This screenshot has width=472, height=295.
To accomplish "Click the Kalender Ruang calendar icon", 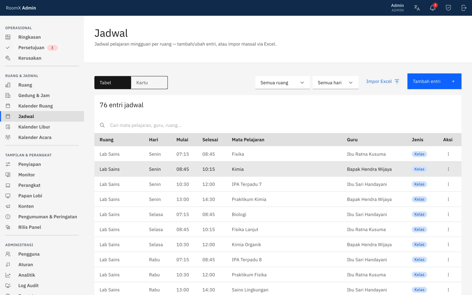I will pos(8,106).
